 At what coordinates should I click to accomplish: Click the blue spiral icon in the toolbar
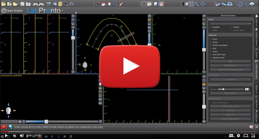[240, 4]
